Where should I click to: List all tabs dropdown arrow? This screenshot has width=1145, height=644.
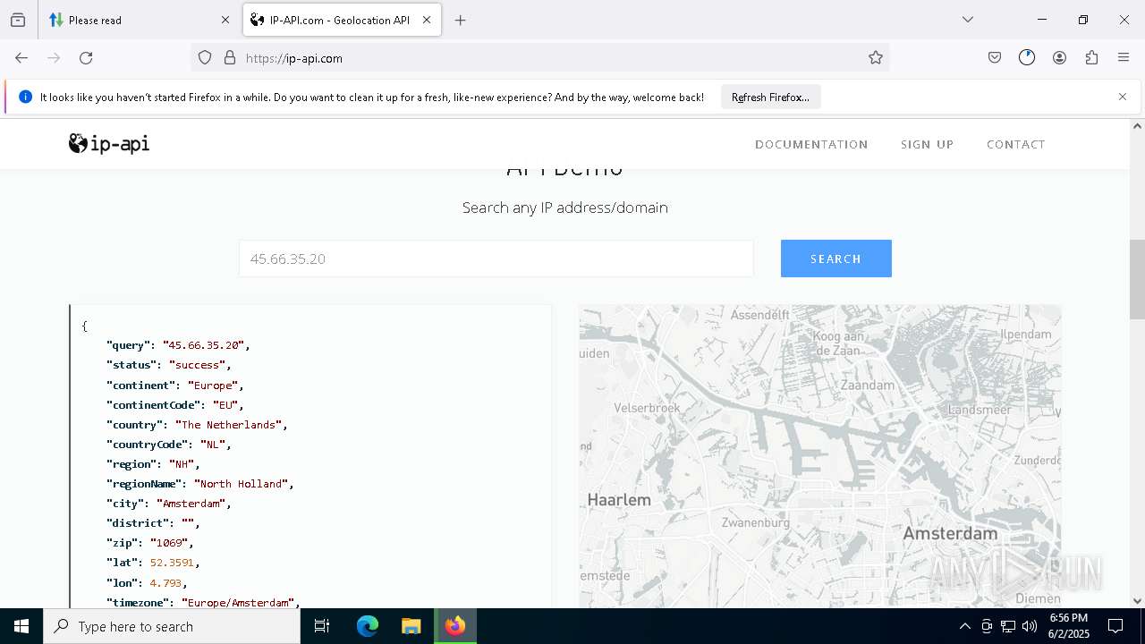(x=968, y=20)
